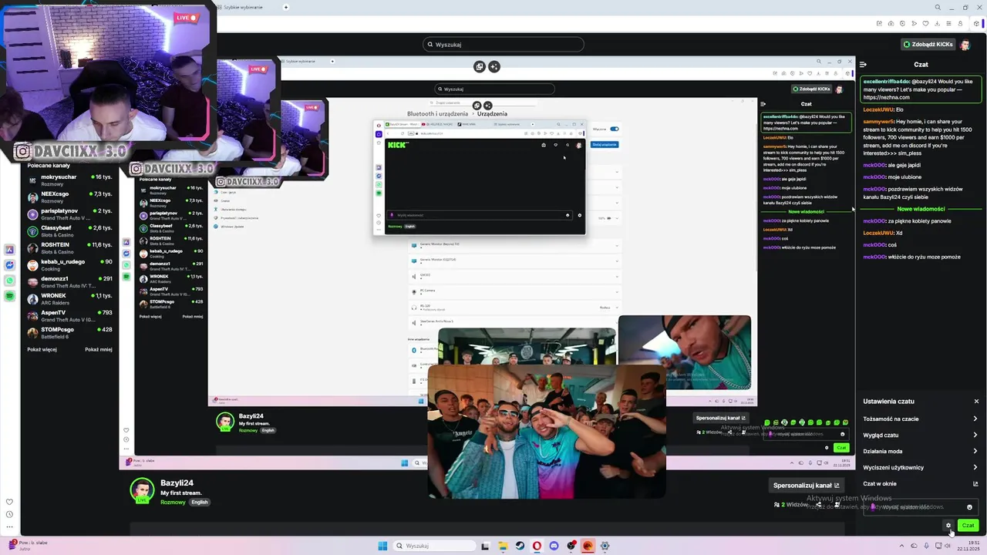Expand Wyciszeni użytkownicy submenu
The image size is (987, 555).
(921, 468)
